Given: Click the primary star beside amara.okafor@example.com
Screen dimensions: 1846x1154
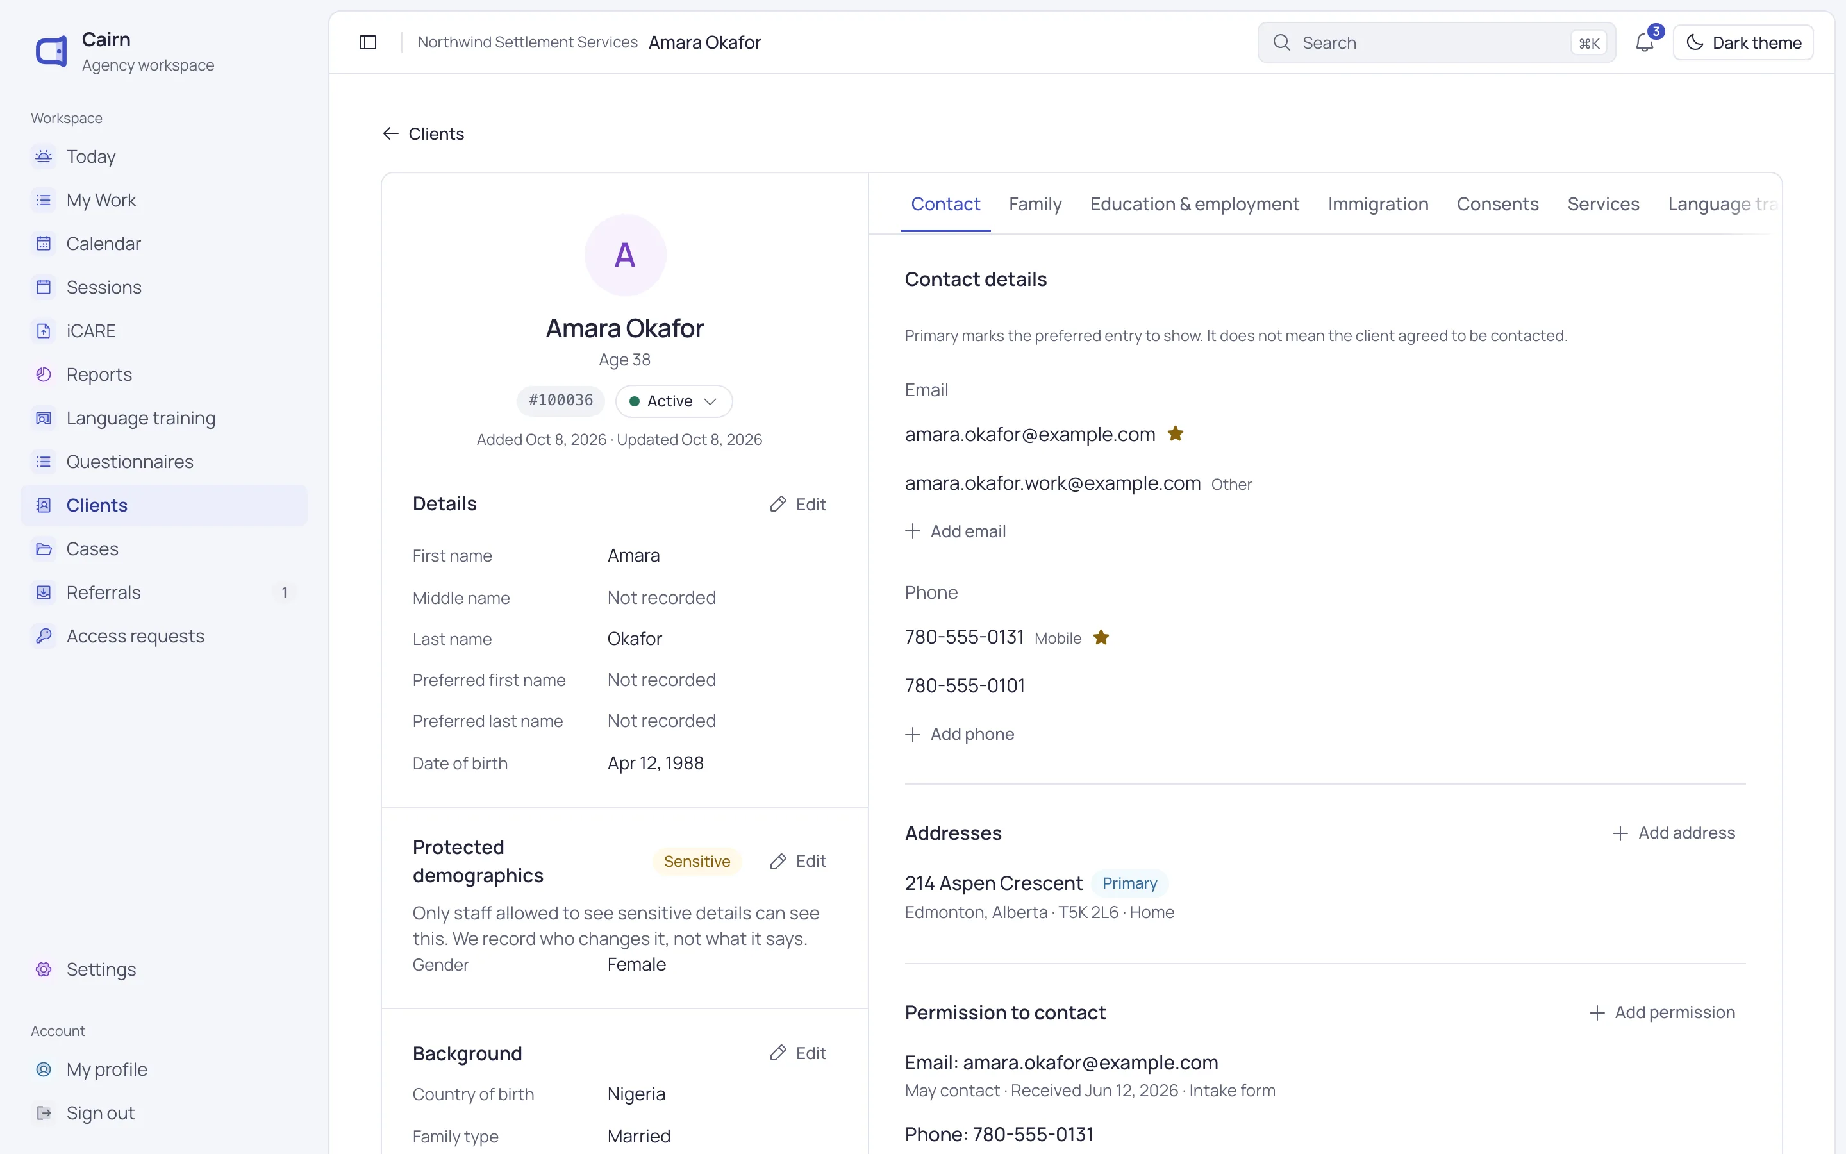Looking at the screenshot, I should pos(1176,433).
